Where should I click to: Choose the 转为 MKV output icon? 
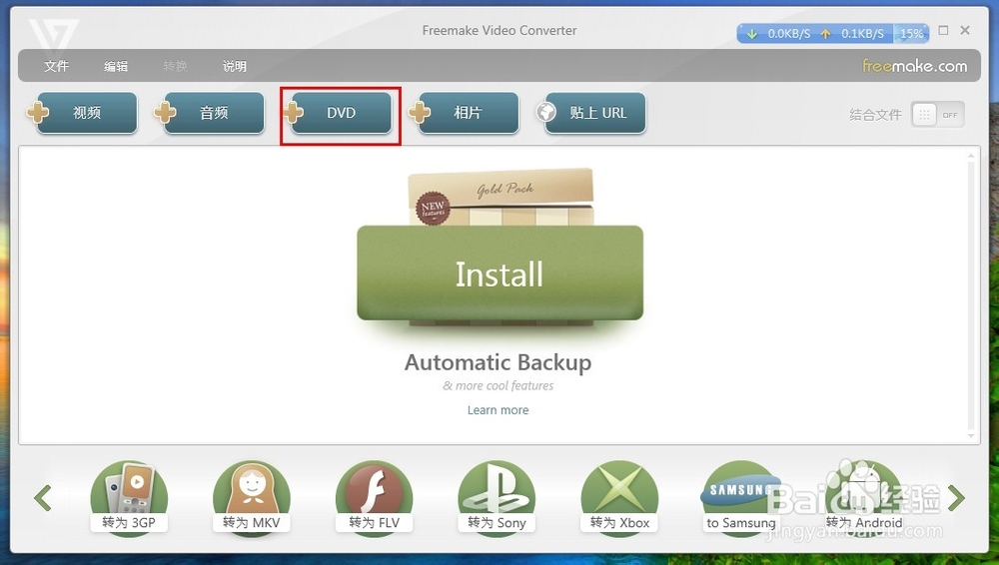[251, 497]
